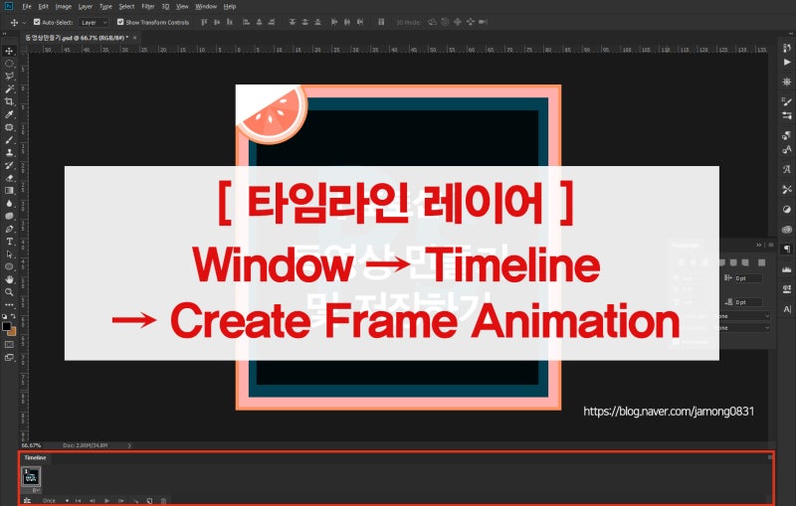Screen dimensions: 796x506
Task: Select the History Brush tool
Action: 9,165
